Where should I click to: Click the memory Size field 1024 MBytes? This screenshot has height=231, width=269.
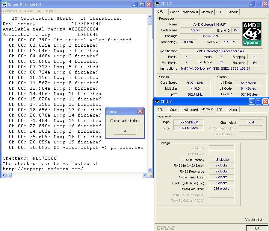pos(188,128)
